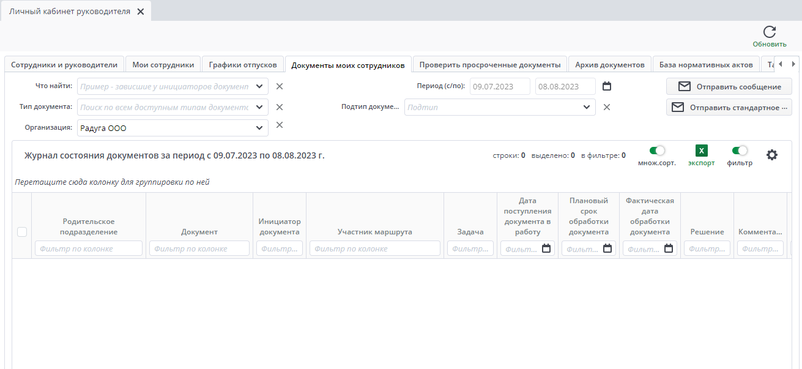Click Участник маршрута column filter field

375,248
